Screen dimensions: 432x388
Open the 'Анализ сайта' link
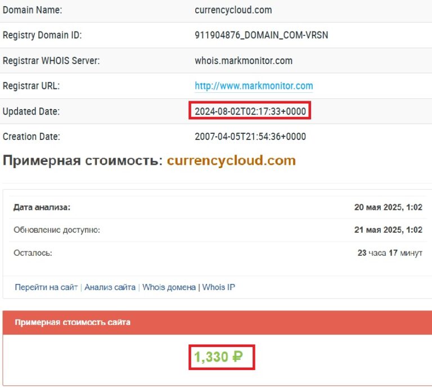pos(110,287)
